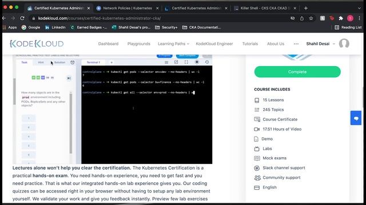366x205 pixels.
Task: Click the green Complete button
Action: tap(297, 72)
